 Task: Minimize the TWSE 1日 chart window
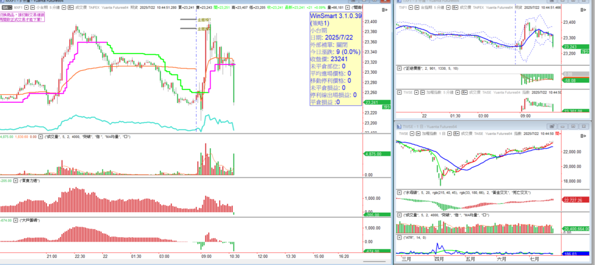point(562,127)
